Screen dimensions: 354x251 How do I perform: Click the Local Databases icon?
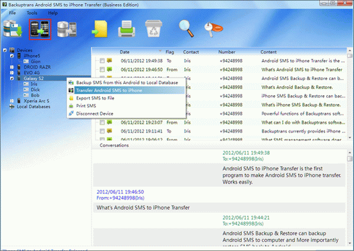(12, 107)
